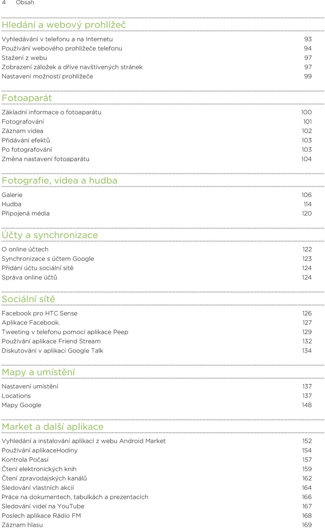
Task: Open Diskutování v aplikaci Google Talk
Action: click(x=52, y=351)
